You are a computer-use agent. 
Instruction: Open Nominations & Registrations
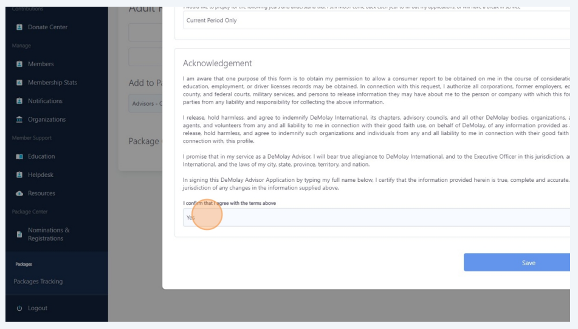click(49, 234)
